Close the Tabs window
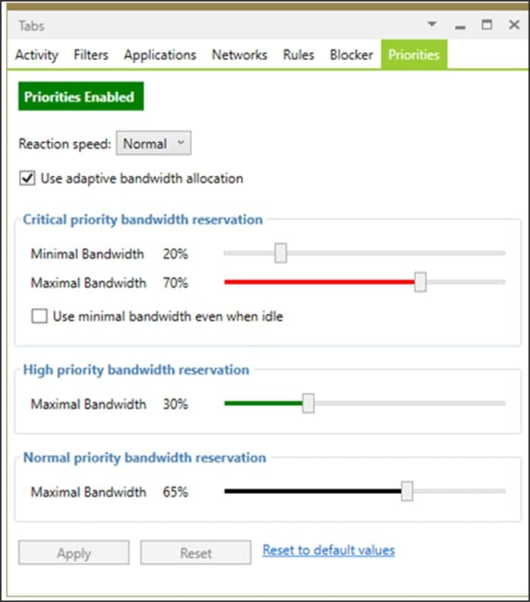Image resolution: width=530 pixels, height=602 pixels. (513, 25)
